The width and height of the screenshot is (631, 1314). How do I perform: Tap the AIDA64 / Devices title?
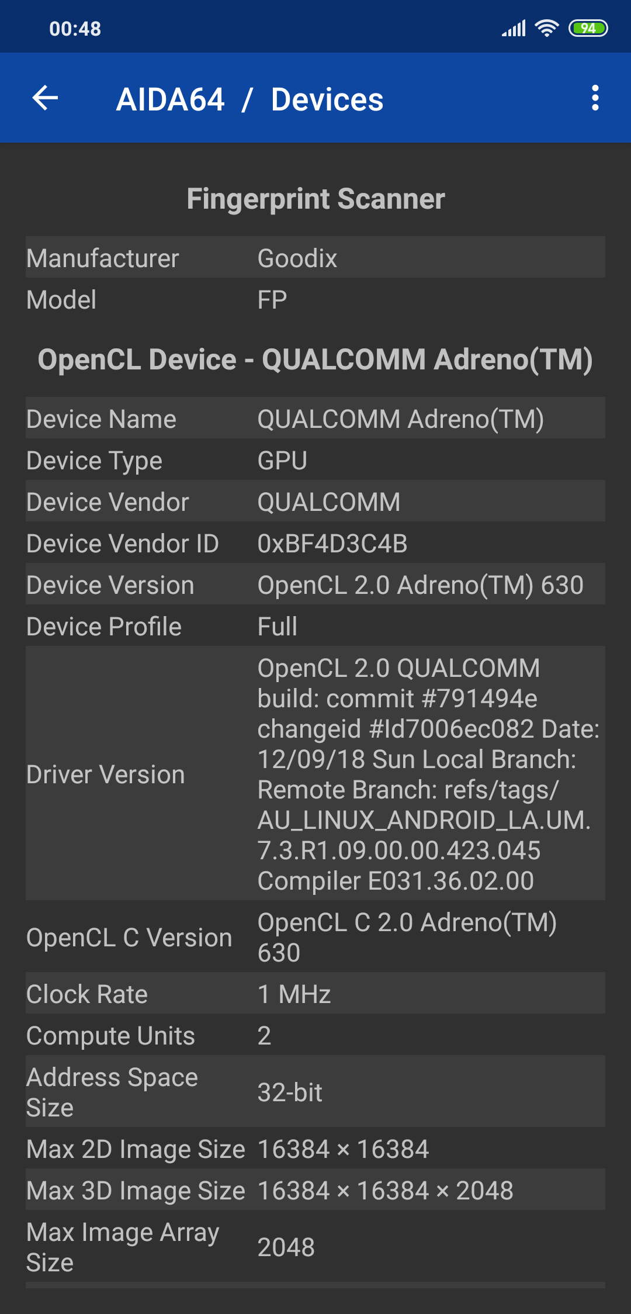point(249,99)
